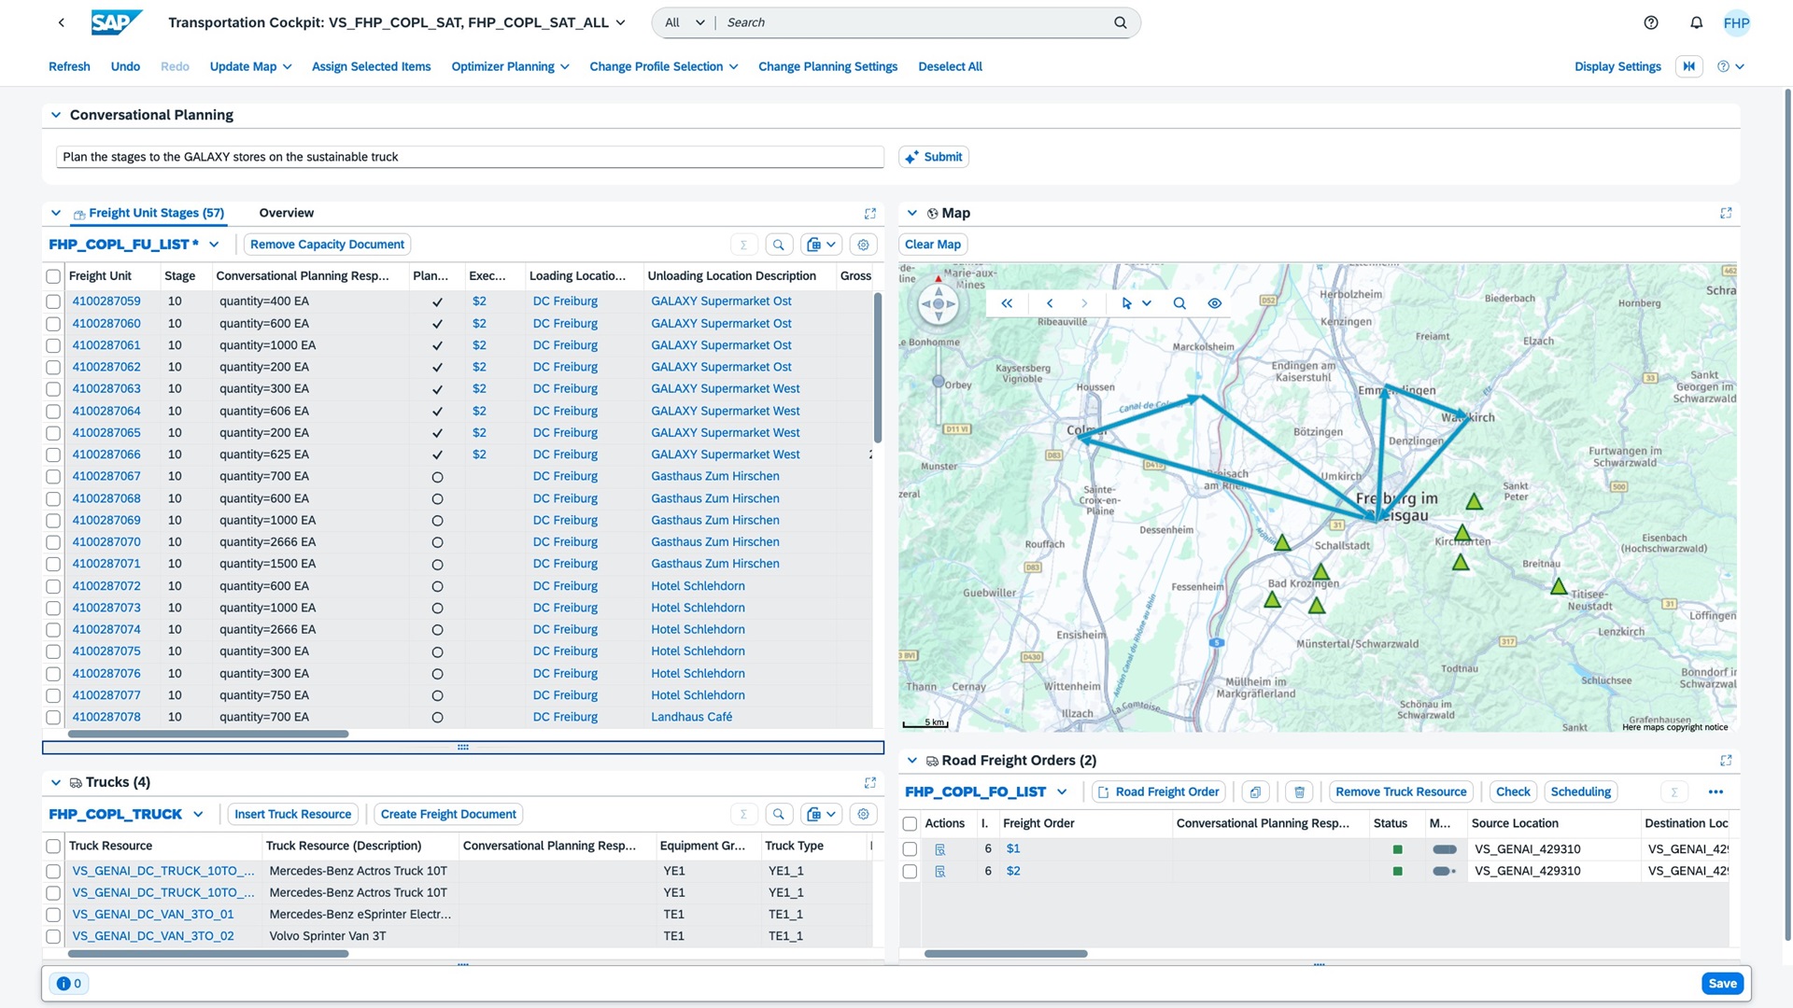This screenshot has width=1793, height=1008.
Task: Open notifications bell
Action: 1696,22
